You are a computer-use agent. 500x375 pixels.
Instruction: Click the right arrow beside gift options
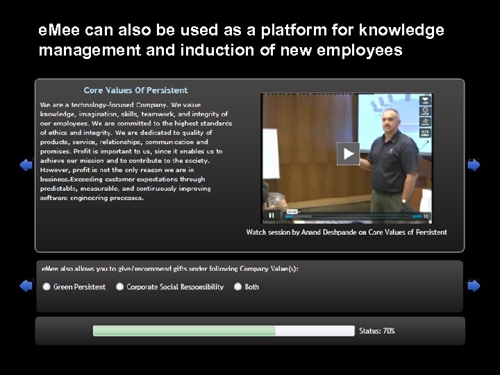(474, 285)
